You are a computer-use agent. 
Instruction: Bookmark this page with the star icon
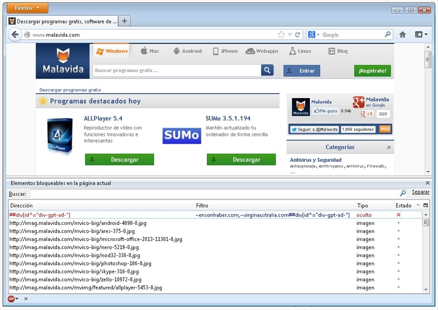(x=281, y=34)
